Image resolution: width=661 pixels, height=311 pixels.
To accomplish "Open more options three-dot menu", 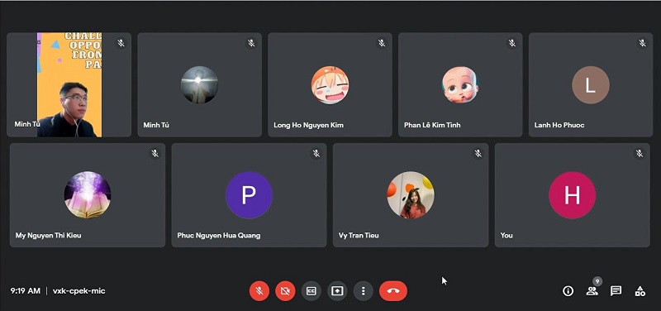I will [x=363, y=291].
